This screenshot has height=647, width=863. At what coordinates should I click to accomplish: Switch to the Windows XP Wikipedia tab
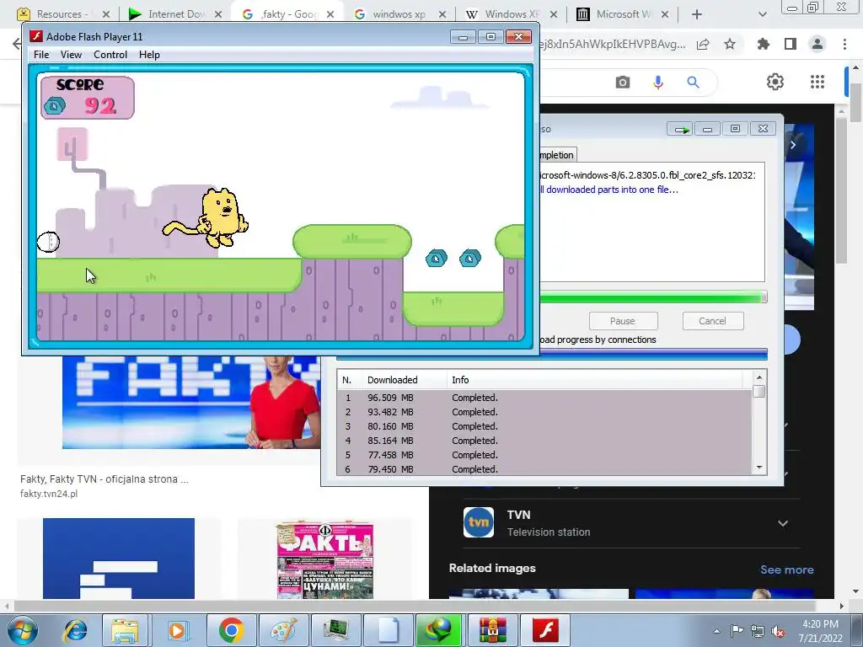510,14
